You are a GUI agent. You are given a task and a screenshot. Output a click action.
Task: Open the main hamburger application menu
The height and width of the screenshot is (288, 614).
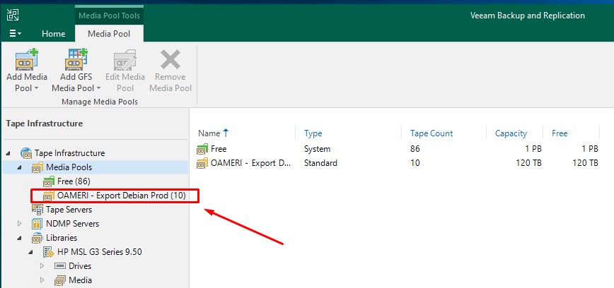[x=15, y=33]
